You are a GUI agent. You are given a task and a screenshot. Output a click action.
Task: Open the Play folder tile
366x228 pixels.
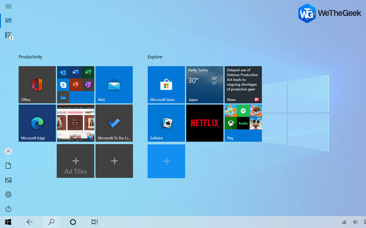(243, 123)
